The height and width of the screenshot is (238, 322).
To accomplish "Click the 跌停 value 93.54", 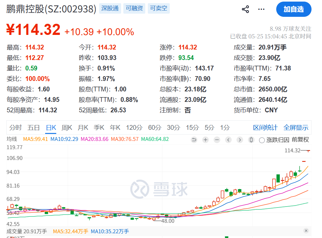I will 186,58.
